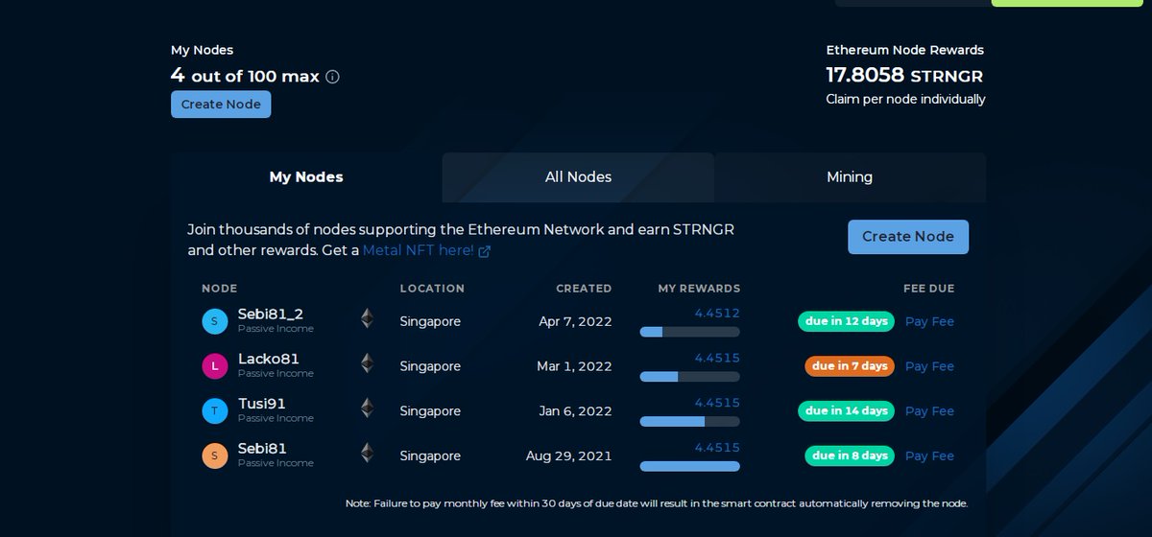Open the Mining tab
Screen dimensions: 1152x537
coord(850,177)
